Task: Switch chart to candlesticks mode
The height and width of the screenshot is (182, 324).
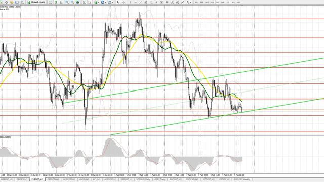Action: point(56,2)
